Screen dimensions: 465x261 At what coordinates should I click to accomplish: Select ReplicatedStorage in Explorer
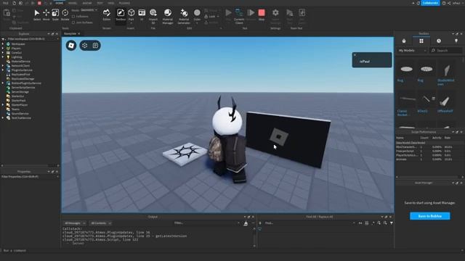click(23, 79)
